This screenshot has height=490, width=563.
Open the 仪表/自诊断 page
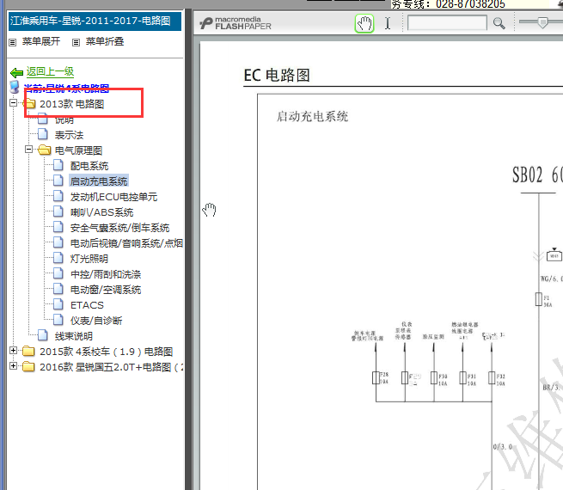tap(96, 320)
